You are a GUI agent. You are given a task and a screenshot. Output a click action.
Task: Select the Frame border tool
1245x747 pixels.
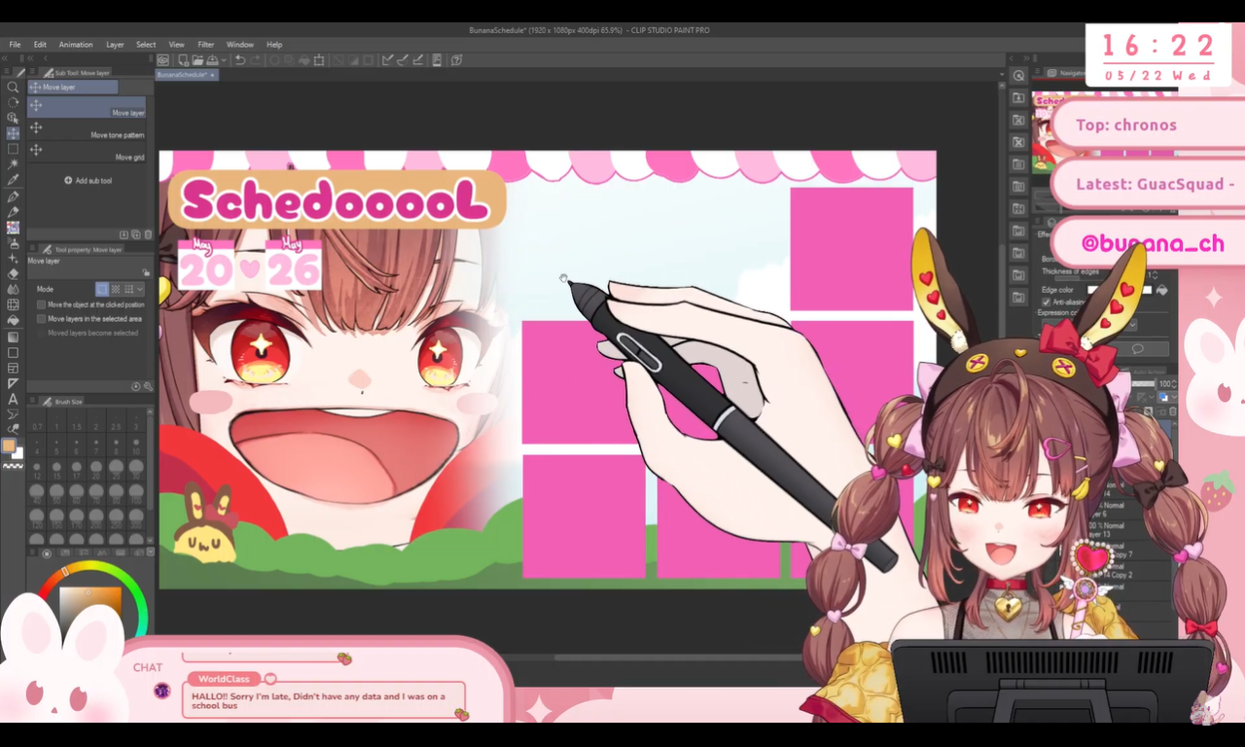pos(13,368)
